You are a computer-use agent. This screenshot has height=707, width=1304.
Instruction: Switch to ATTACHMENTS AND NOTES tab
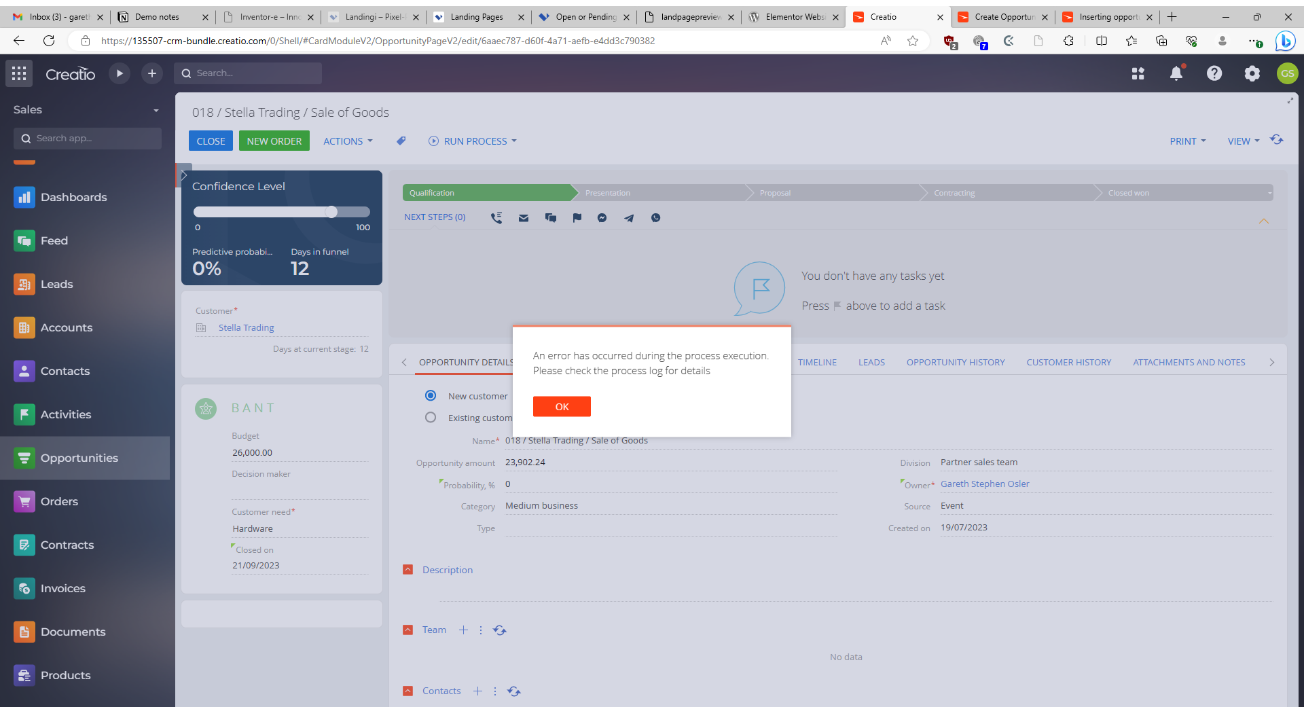click(x=1189, y=363)
